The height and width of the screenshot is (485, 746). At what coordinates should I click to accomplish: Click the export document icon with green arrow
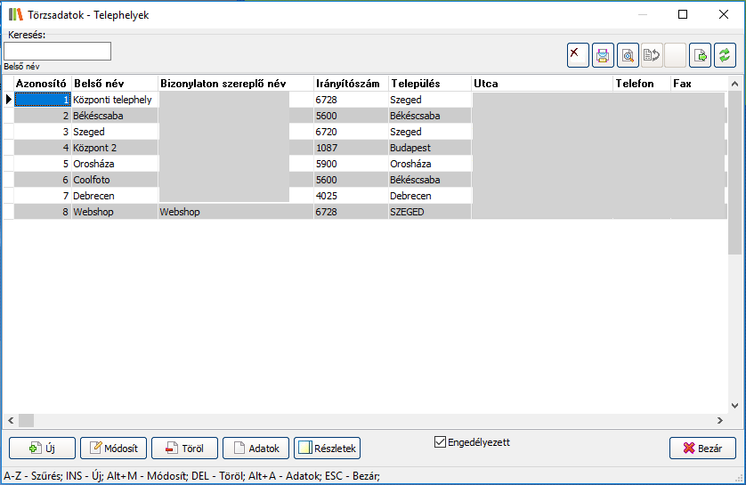point(700,55)
